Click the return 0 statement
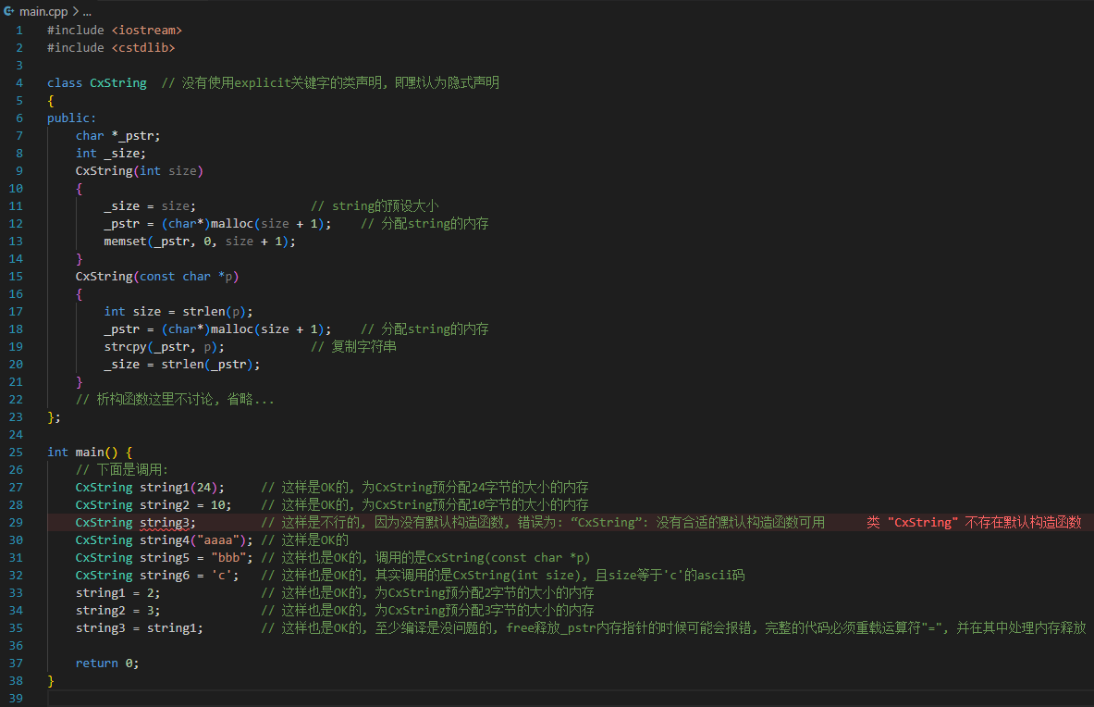 pos(107,663)
